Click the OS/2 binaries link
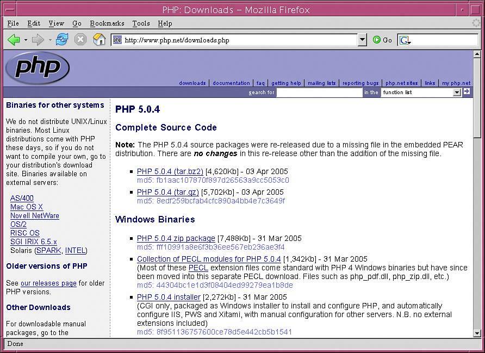485x353 pixels. (x=18, y=224)
